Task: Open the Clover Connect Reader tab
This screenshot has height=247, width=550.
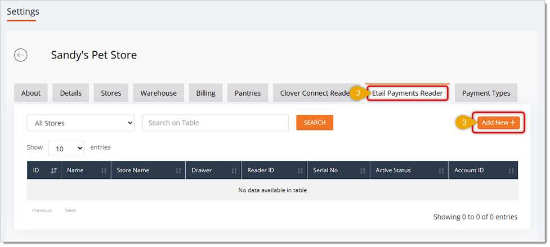Action: pyautogui.click(x=315, y=93)
